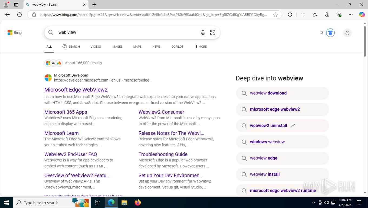Open Troubleshooting Guide link
The width and height of the screenshot is (368, 208).
tap(163, 154)
